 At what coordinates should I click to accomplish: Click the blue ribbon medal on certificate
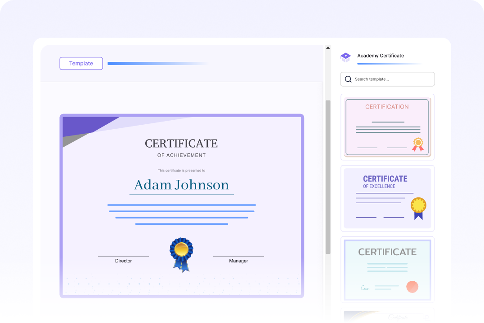tap(182, 255)
